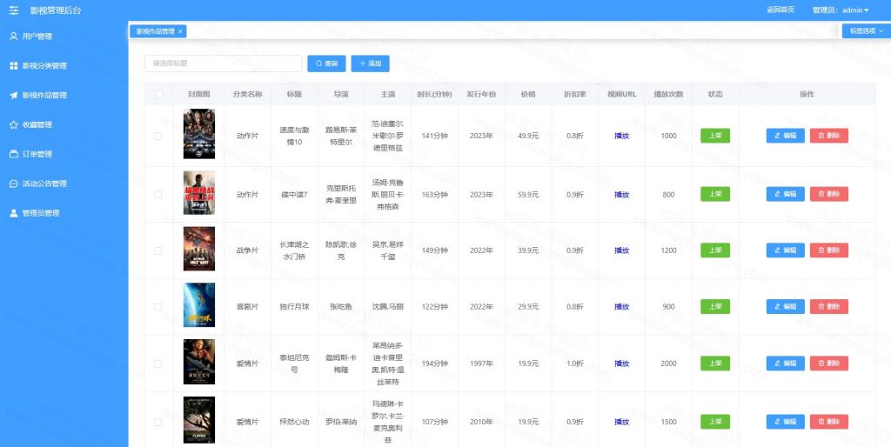The image size is (891, 447).
Task: Edit the 速度与激情10 row
Action: (x=786, y=136)
